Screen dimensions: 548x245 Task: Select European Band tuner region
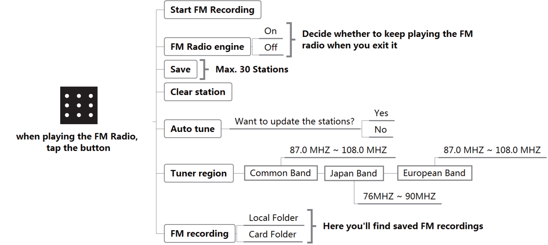click(x=434, y=173)
